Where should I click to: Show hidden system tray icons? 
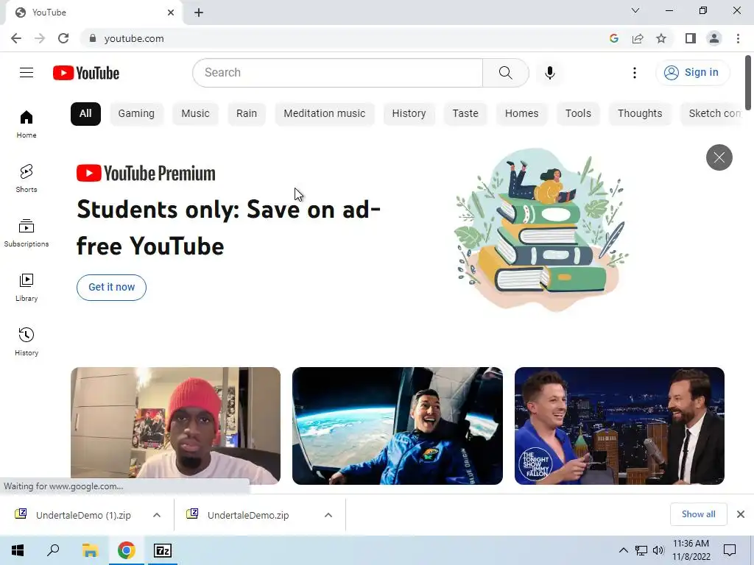[x=623, y=550]
